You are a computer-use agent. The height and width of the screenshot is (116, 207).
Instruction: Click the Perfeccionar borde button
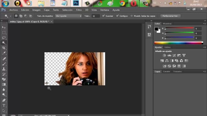(170, 16)
